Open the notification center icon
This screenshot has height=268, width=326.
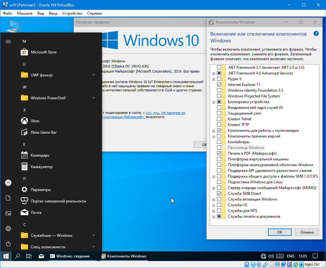point(315,256)
